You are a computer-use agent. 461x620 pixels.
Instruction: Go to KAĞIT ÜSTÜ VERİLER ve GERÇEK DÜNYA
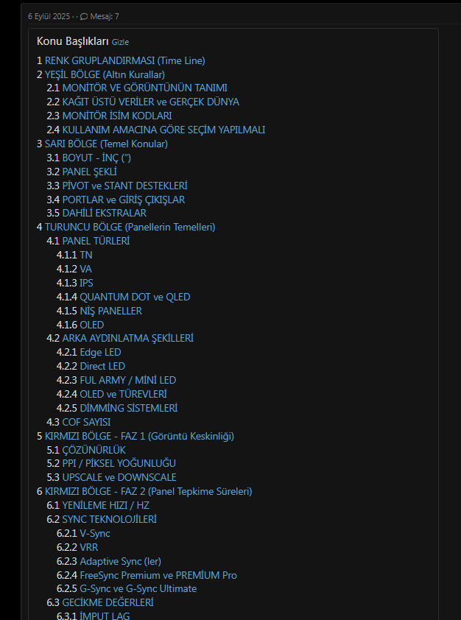pos(151,102)
